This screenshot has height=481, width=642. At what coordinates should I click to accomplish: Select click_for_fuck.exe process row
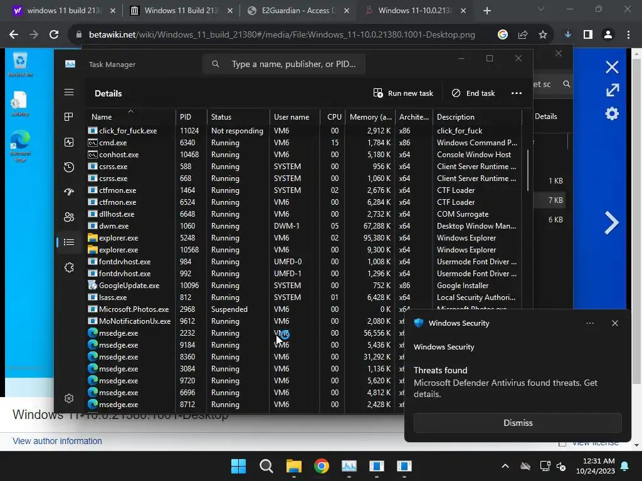[x=304, y=131]
